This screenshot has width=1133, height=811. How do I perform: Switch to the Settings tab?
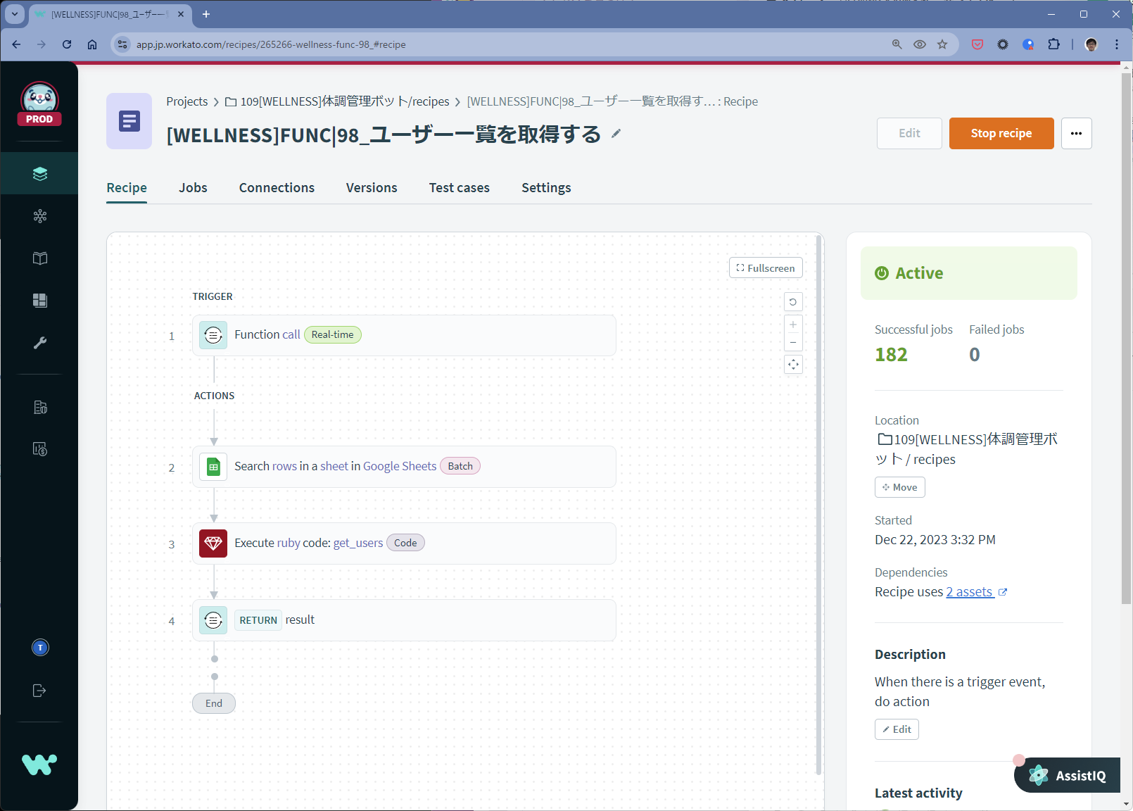tap(546, 188)
